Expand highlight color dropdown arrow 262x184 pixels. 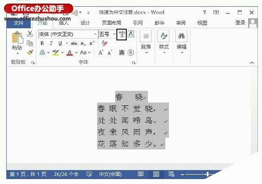(x=62, y=53)
